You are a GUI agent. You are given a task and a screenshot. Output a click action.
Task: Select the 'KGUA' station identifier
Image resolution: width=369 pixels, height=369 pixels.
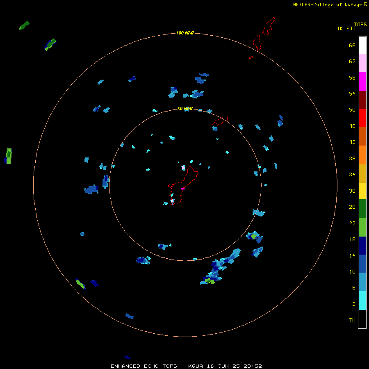coord(196,366)
